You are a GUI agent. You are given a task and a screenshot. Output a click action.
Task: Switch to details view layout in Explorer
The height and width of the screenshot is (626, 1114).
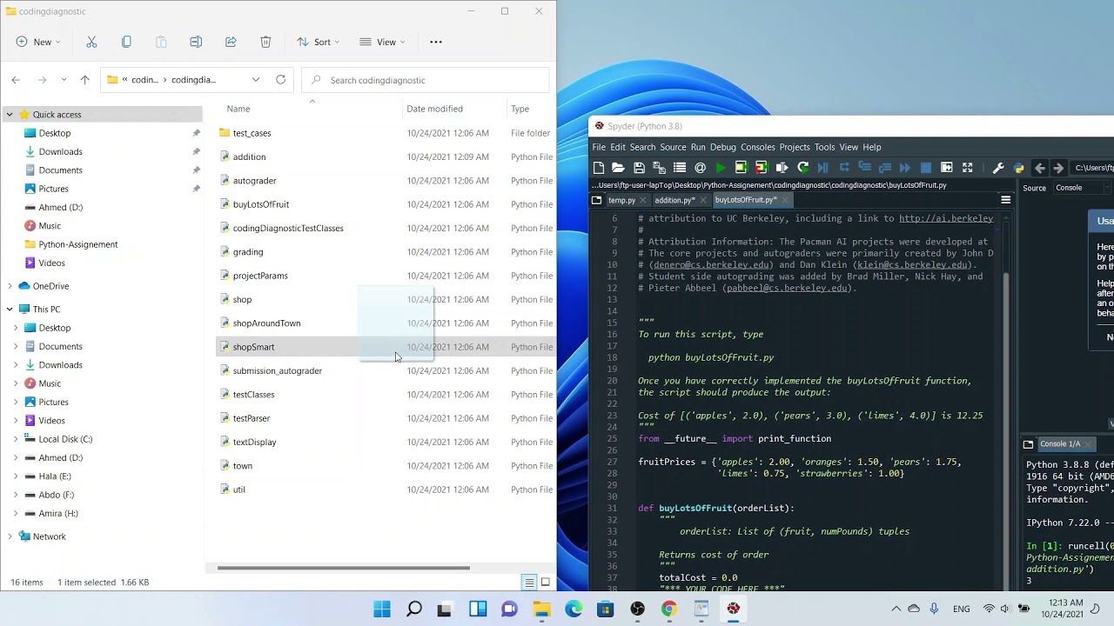[528, 583]
